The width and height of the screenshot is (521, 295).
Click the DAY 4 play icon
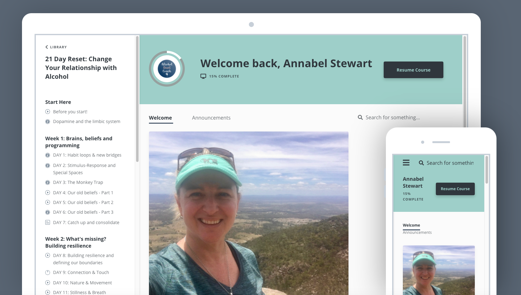(x=48, y=193)
